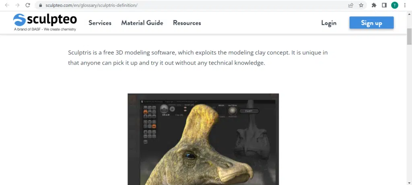This screenshot has height=185, width=412.
Task: Click the text 'Sculptris is a free 3D modeling software'
Action: click(122, 53)
